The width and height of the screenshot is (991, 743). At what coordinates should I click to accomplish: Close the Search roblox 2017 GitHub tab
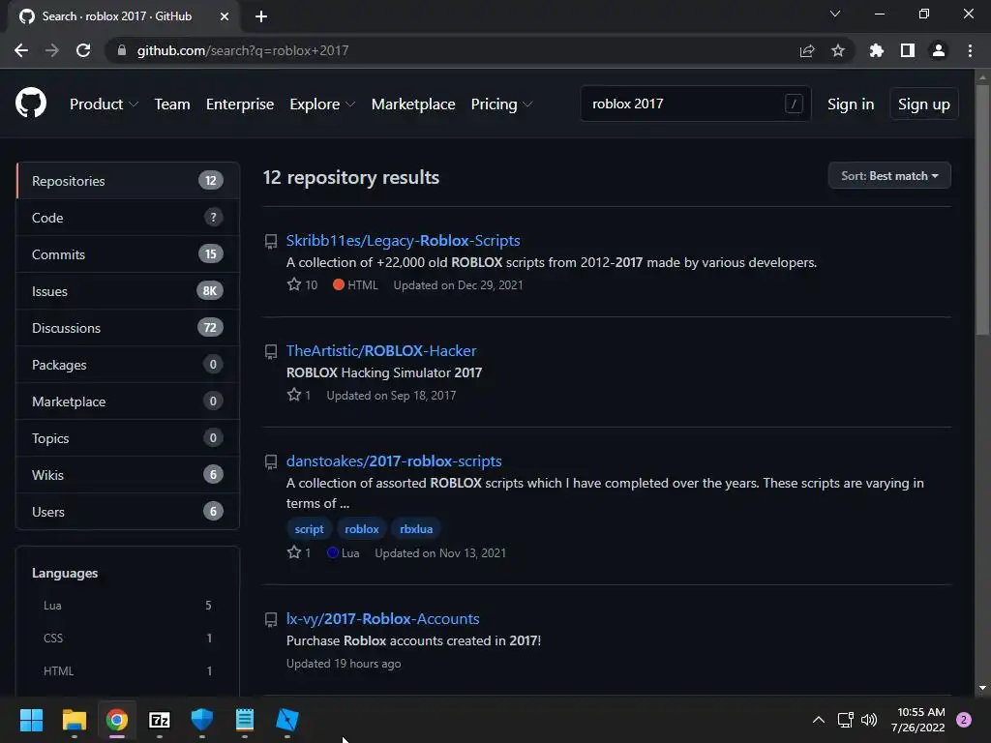click(224, 16)
